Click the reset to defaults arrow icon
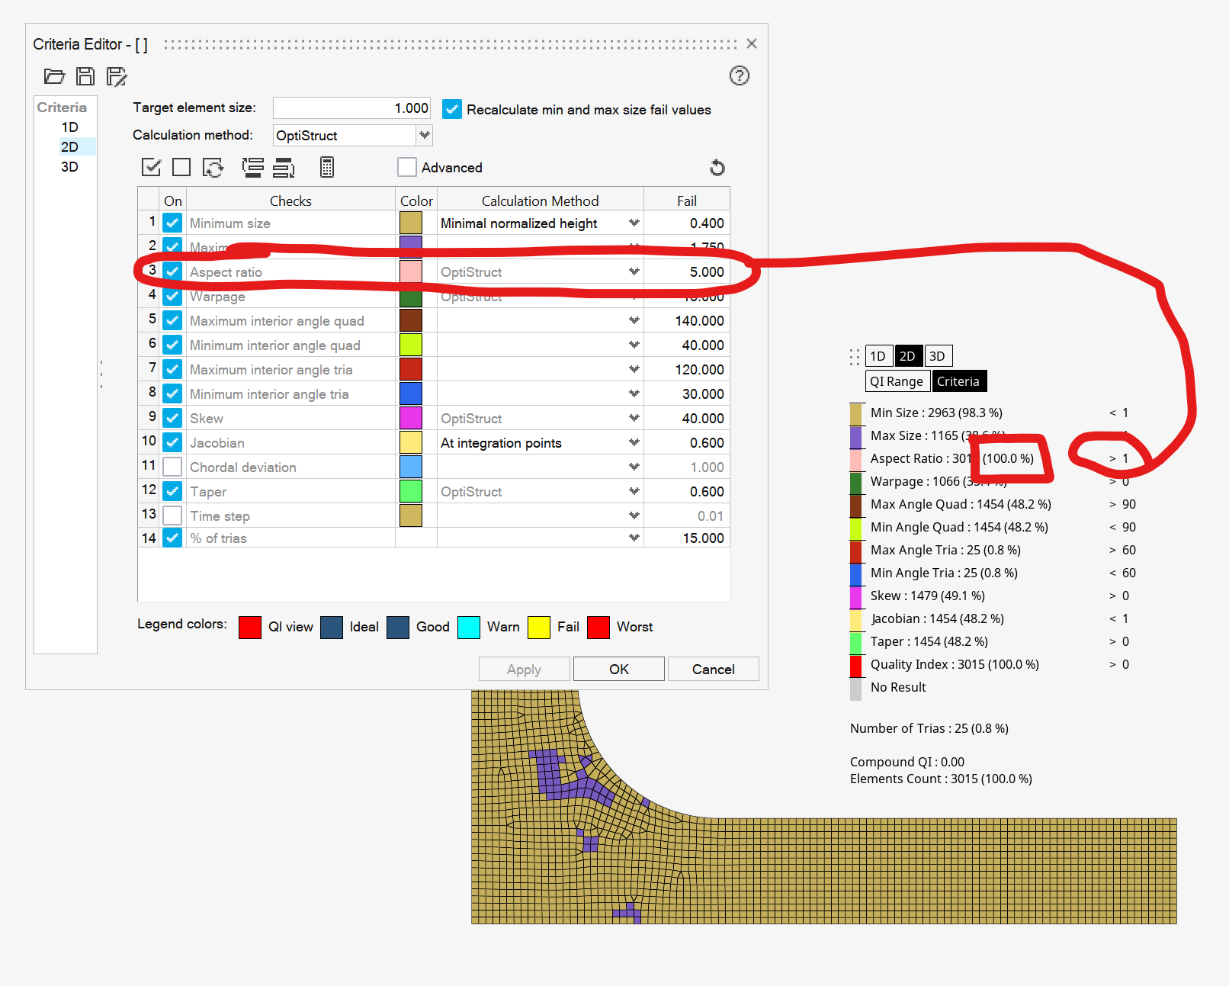The width and height of the screenshot is (1229, 986). point(717,168)
